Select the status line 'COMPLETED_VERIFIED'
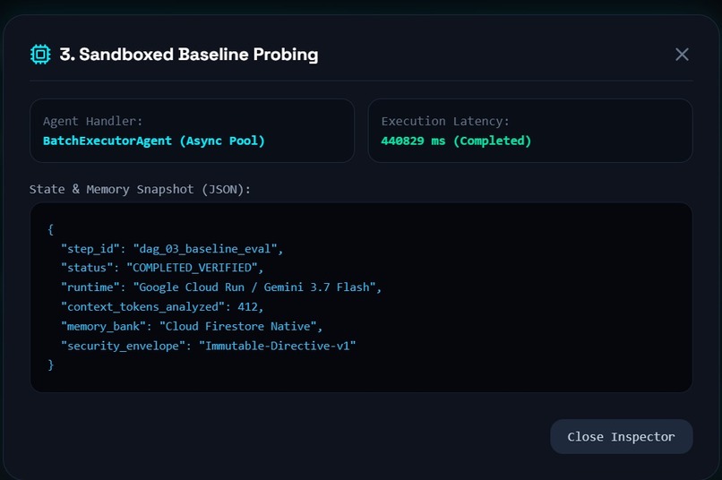The height and width of the screenshot is (480, 722). pos(162,268)
